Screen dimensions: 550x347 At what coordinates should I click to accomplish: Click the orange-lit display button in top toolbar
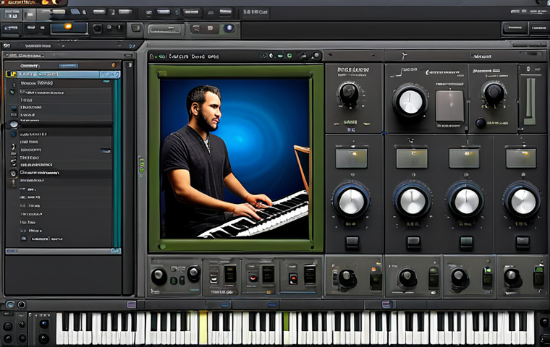[69, 28]
